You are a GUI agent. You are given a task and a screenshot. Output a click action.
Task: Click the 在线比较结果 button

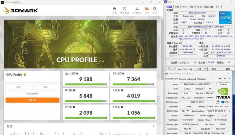tap(32, 94)
